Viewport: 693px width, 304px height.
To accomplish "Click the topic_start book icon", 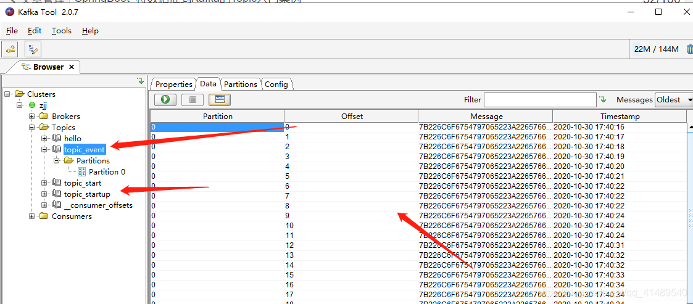I will (x=57, y=183).
